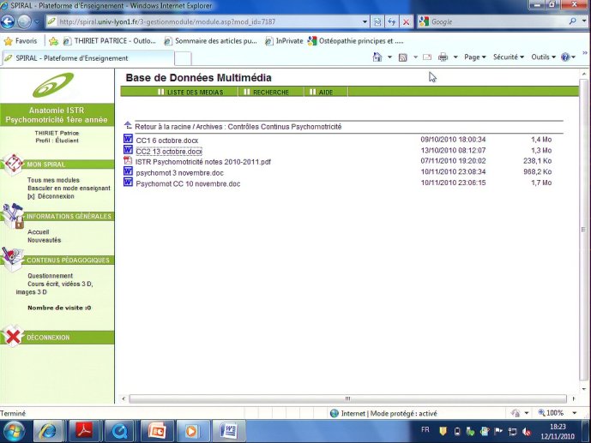Click inside the Google search box
Image resolution: width=591 pixels, height=443 pixels.
pos(498,21)
